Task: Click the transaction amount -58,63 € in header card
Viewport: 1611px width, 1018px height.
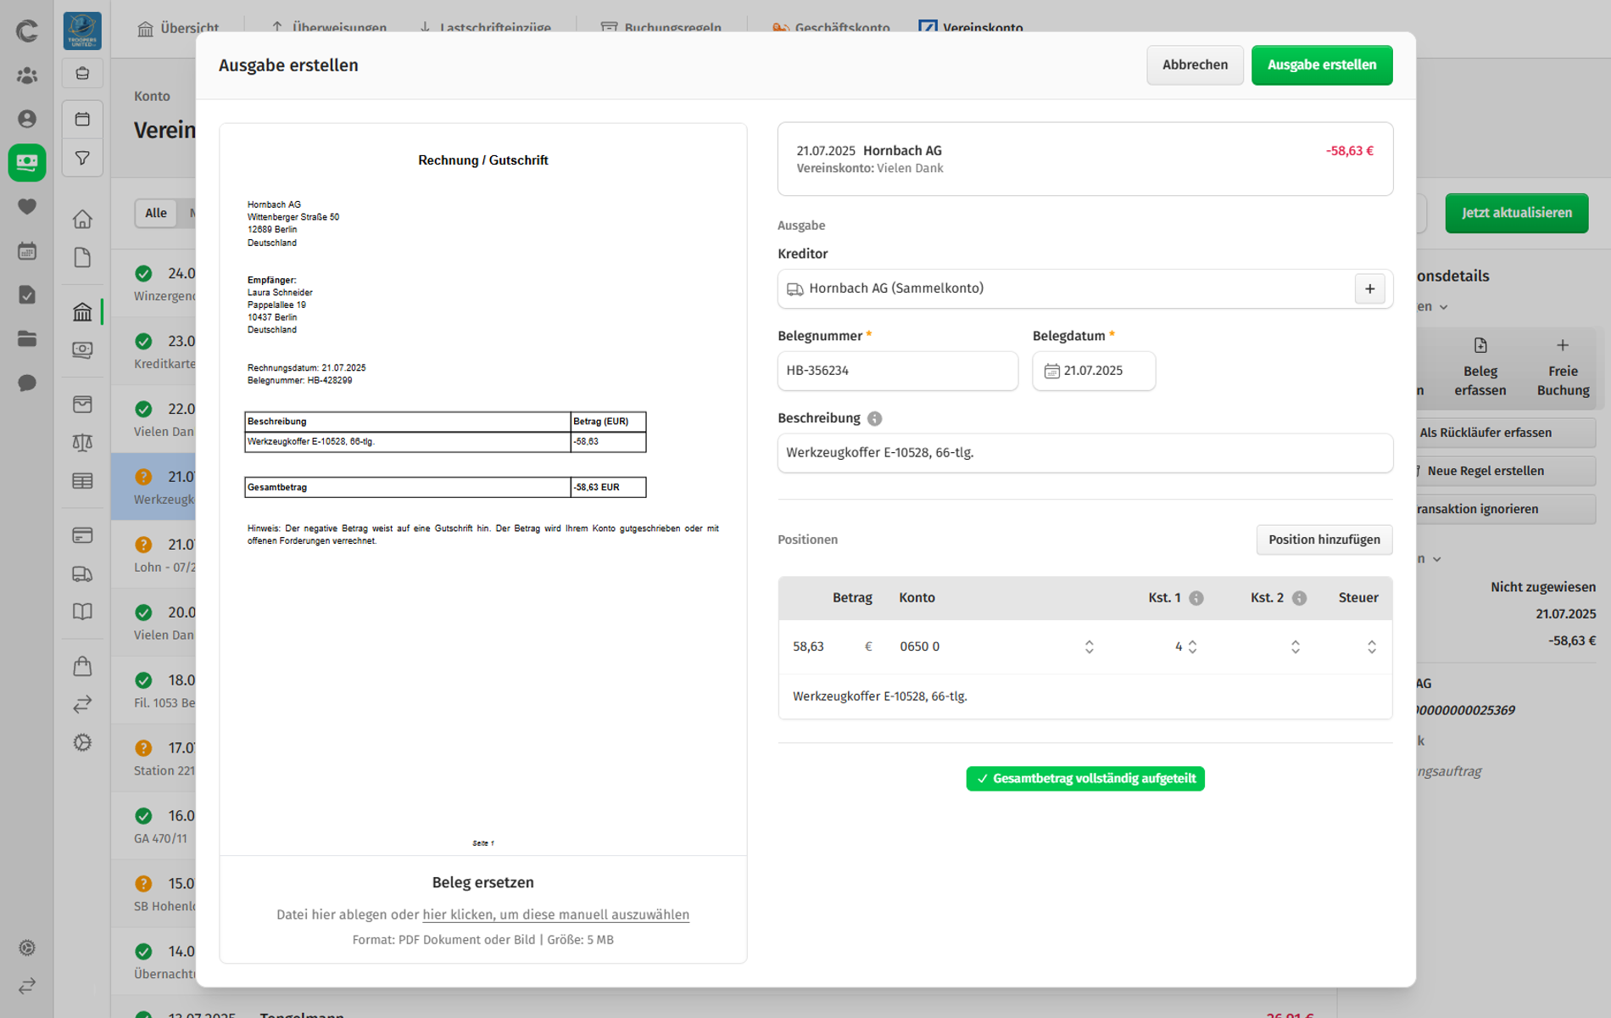Action: (1349, 151)
